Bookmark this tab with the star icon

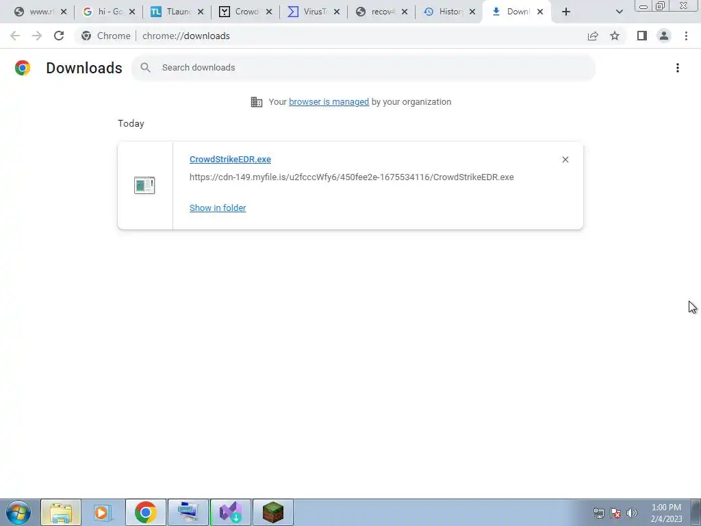click(x=615, y=36)
